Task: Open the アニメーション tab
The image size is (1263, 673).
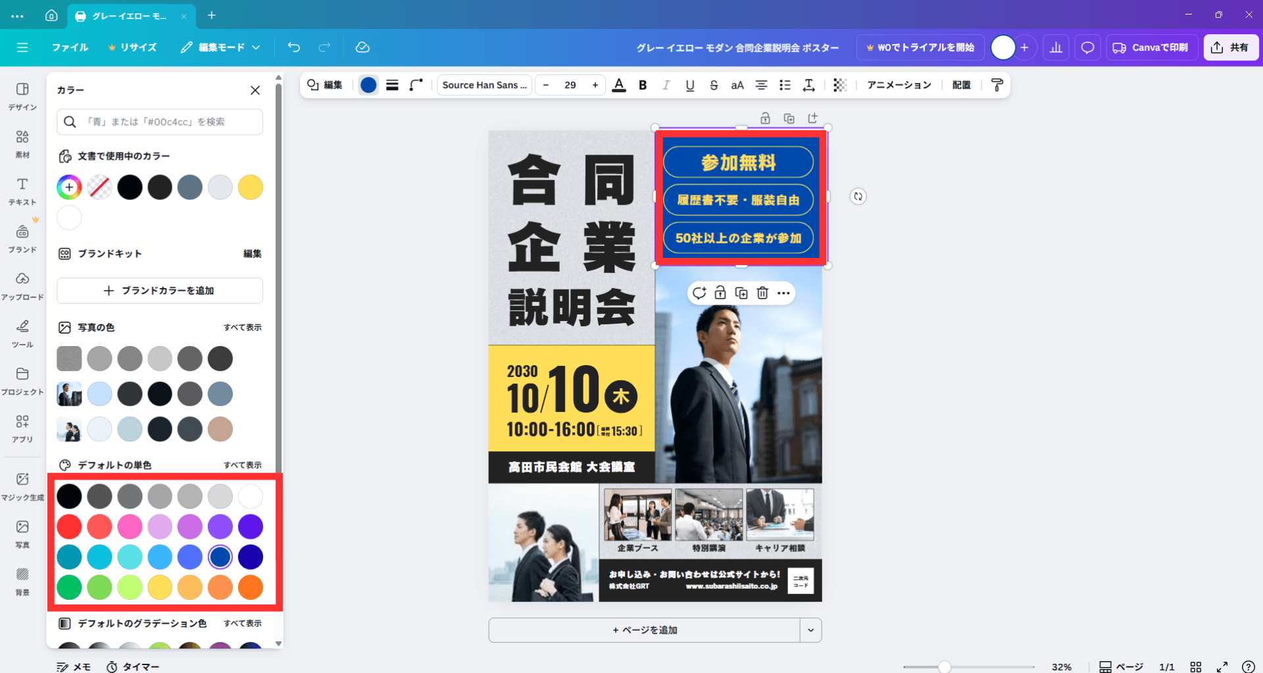Action: [x=899, y=85]
